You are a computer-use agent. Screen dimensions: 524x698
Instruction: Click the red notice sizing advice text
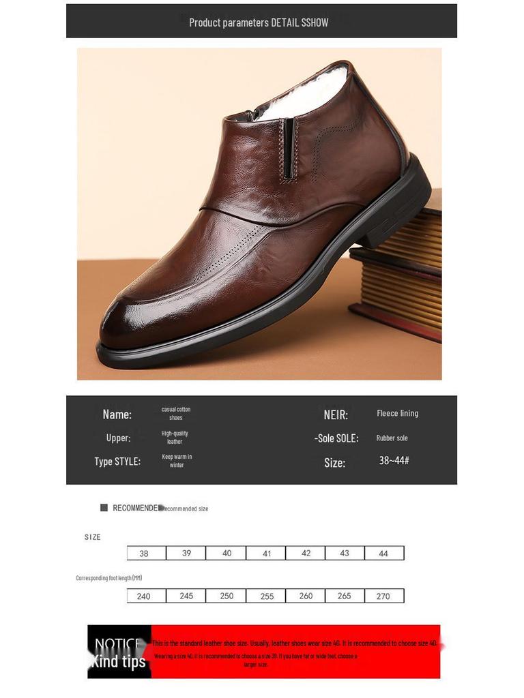[295, 653]
